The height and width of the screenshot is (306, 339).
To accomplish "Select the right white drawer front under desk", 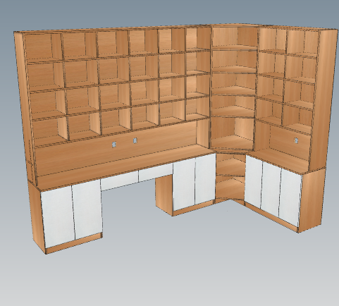I will [x=156, y=173].
